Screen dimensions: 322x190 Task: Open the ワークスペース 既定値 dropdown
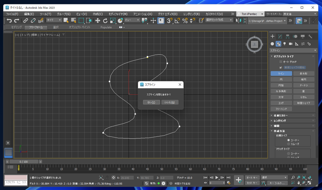[299, 14]
